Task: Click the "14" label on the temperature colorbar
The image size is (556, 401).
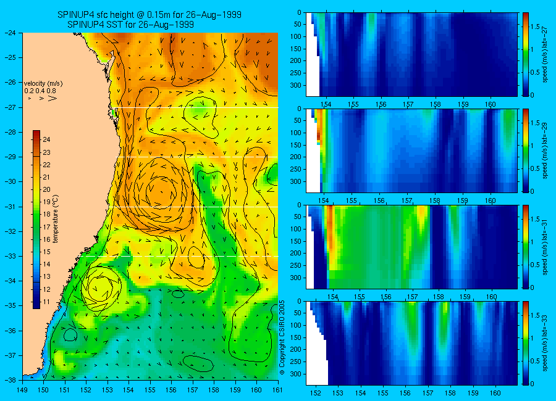Action: click(46, 264)
